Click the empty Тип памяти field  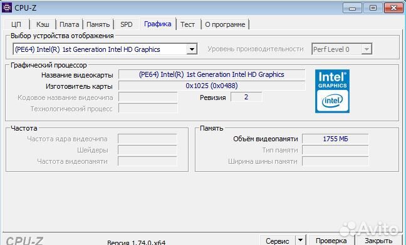(335, 150)
